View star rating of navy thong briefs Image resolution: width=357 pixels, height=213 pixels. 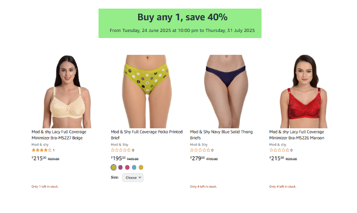(x=200, y=150)
